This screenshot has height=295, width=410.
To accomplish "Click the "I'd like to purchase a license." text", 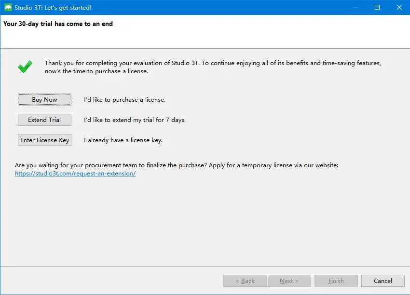I will click(x=124, y=100).
